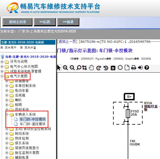This screenshot has width=160, height=159.
Task: Select the plain magnifier zoom tool
Action: pos(79,68)
